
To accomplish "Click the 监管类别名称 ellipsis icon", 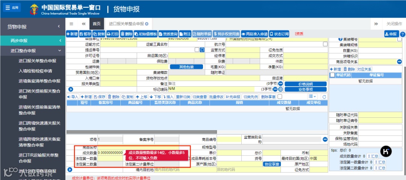I will [325, 139].
